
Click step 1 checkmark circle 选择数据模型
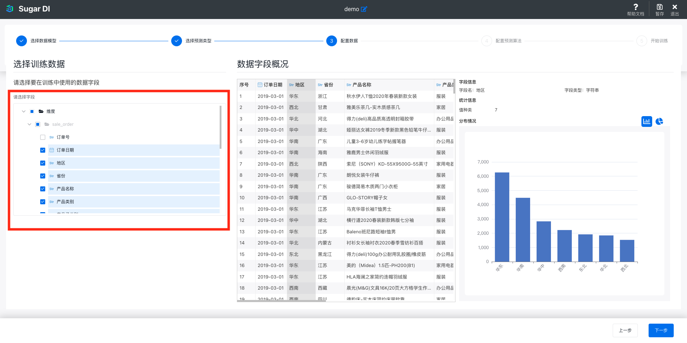pos(22,41)
